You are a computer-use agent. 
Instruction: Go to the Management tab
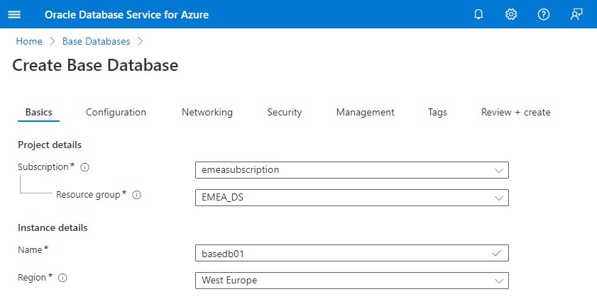tap(365, 112)
